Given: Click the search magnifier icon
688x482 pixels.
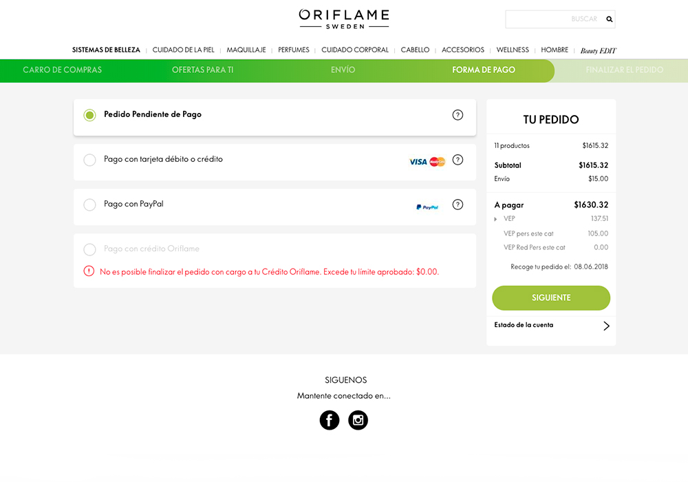Looking at the screenshot, I should [609, 19].
